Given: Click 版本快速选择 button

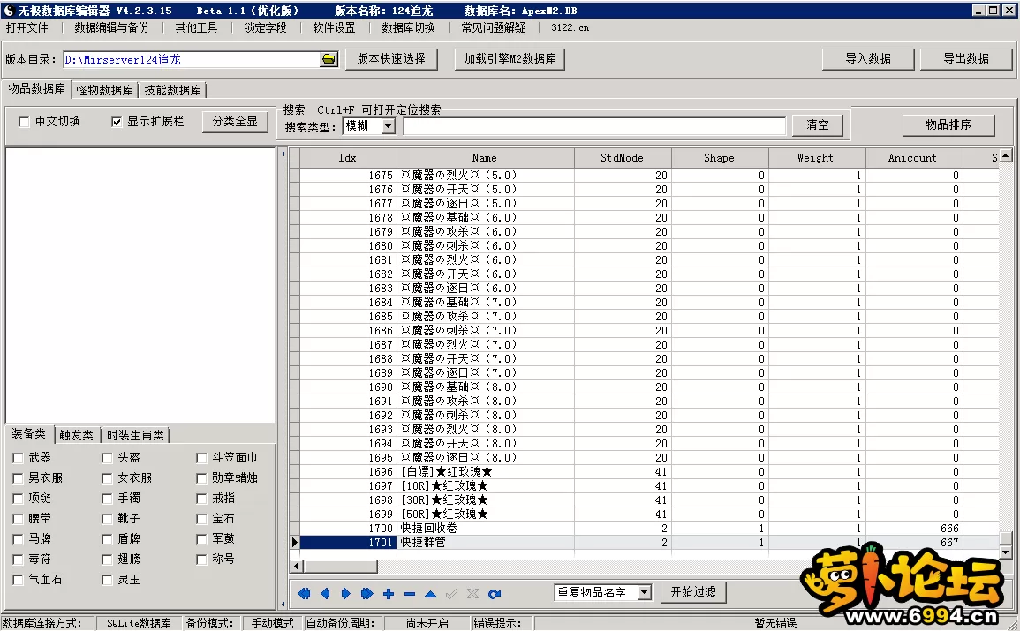Looking at the screenshot, I should tap(391, 58).
